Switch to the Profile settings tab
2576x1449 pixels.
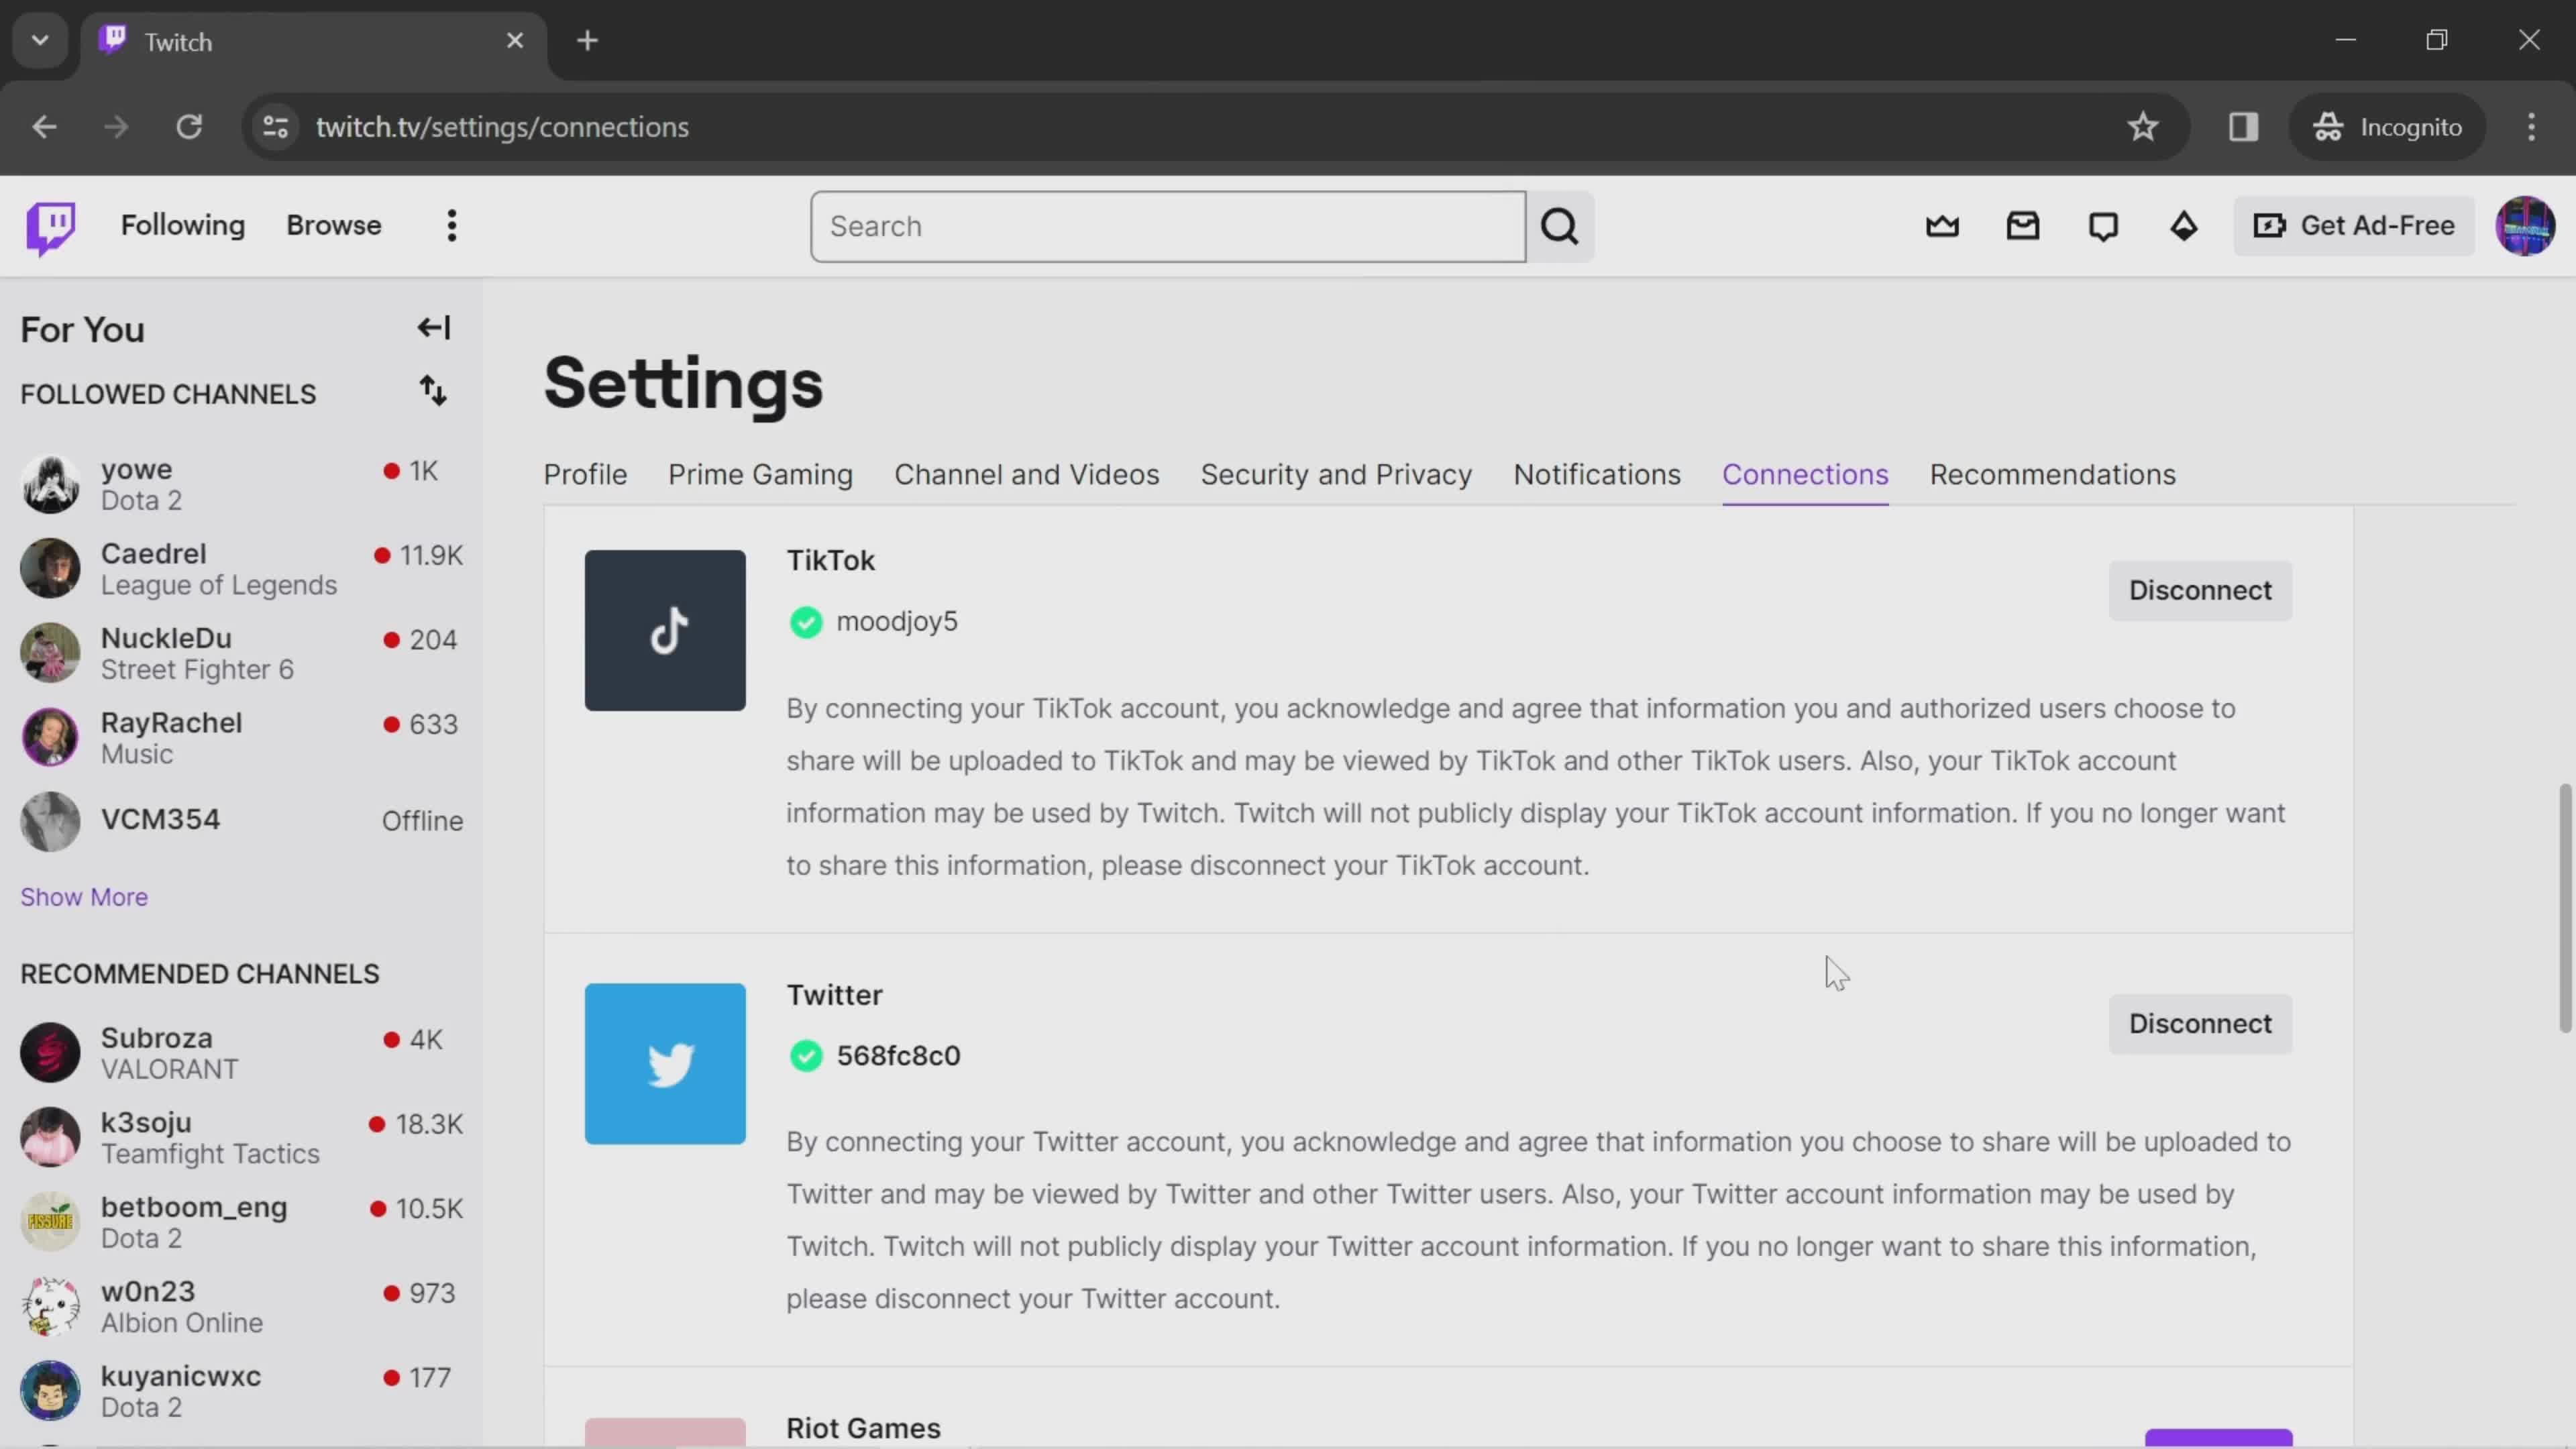(585, 475)
